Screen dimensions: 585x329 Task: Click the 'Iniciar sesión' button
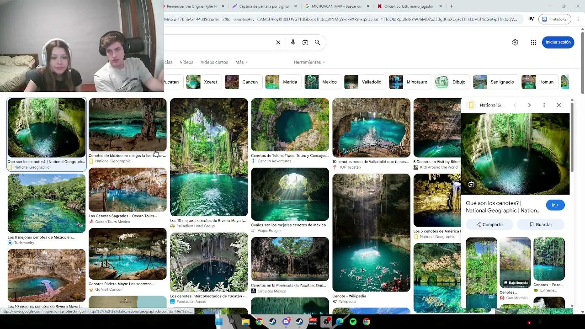point(558,42)
